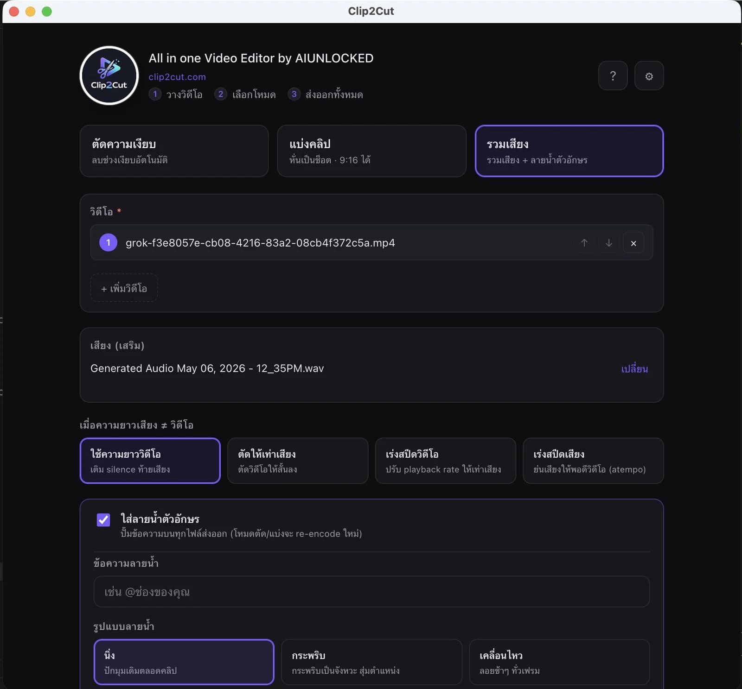The height and width of the screenshot is (689, 742).
Task: Click the Generated Audio wav file name
Action: tap(207, 368)
